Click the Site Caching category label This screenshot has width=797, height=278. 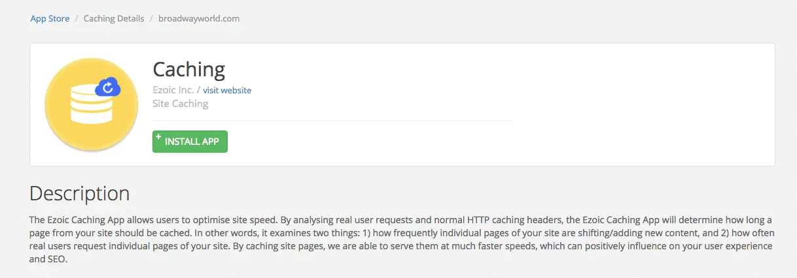click(x=181, y=103)
